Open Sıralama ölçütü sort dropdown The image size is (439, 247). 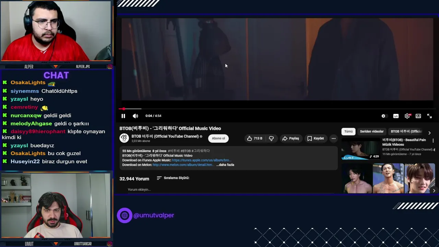[173, 178]
